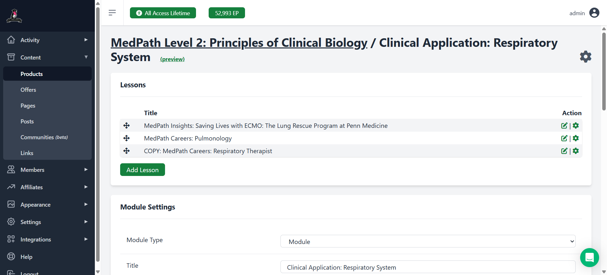The image size is (607, 275).
Task: Click the edit icon for ECMO lesson
Action: point(564,126)
